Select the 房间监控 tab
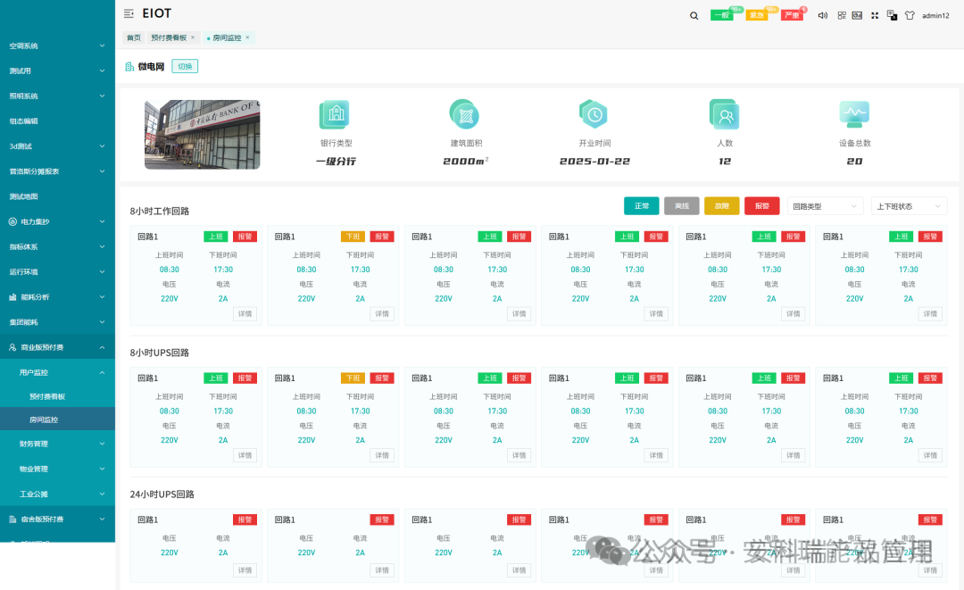Screen dimensions: 964x590 [227, 37]
